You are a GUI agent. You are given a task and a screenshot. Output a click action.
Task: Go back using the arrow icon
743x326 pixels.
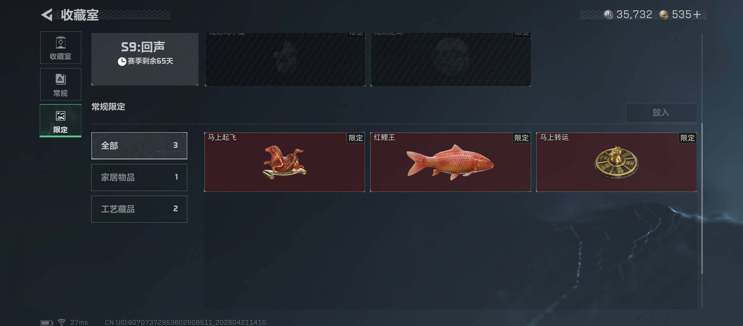(47, 15)
